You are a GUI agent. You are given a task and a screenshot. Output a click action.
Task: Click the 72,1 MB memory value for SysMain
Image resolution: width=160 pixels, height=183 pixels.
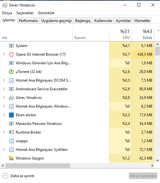[x=146, y=150]
